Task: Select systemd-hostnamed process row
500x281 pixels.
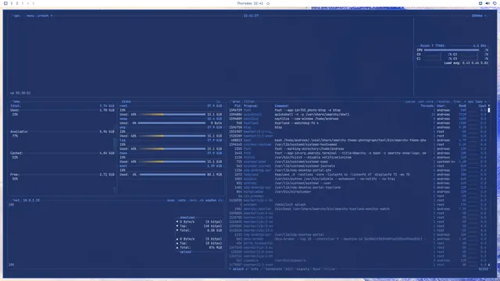Action: (x=359, y=144)
